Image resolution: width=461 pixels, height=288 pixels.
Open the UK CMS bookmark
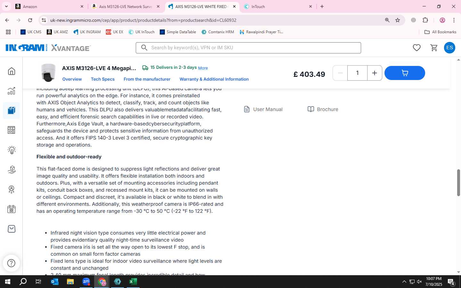tap(31, 32)
